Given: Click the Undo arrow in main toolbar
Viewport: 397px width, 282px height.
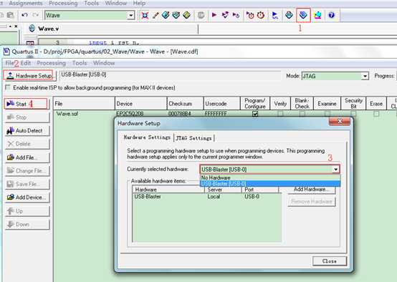Looking at the screenshot, I should (x=24, y=15).
